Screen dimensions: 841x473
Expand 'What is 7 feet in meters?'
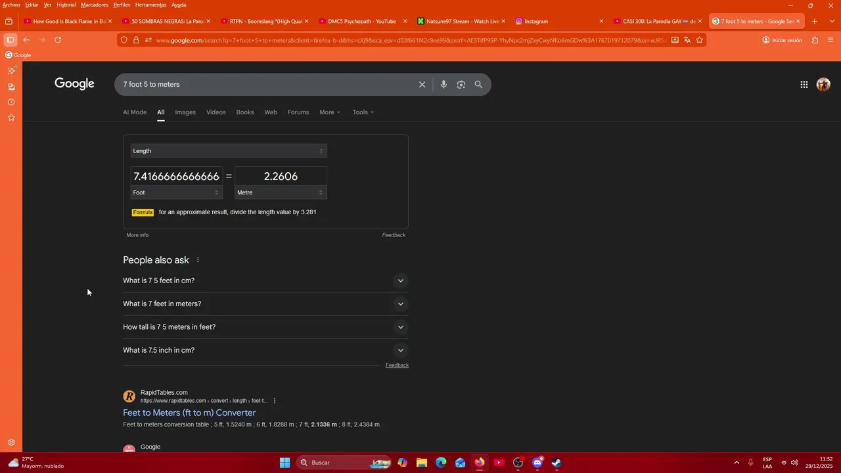(x=265, y=304)
